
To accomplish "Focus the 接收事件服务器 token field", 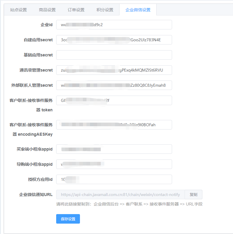I will click(x=114, y=100).
